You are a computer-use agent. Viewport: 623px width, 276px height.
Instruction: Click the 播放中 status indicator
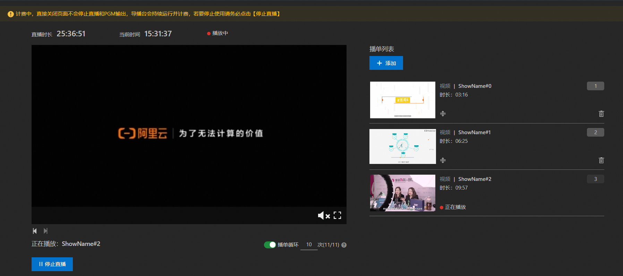(x=217, y=33)
